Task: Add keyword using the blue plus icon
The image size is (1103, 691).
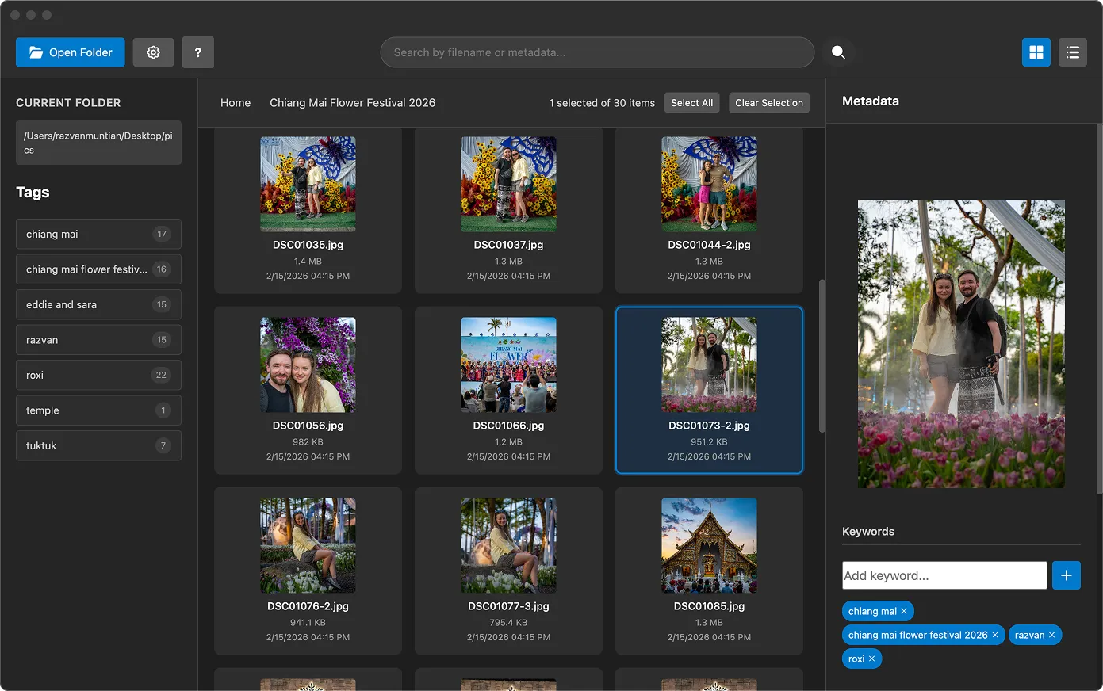Action: tap(1066, 575)
